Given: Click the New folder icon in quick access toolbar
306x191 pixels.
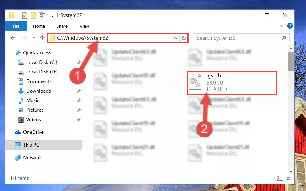Looking at the screenshot, I should [33, 15].
